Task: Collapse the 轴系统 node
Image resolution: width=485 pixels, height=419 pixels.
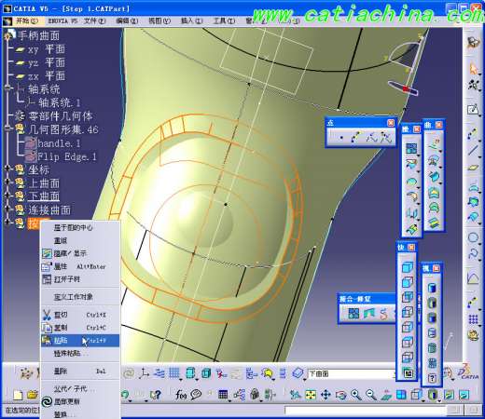Action: (x=7, y=88)
